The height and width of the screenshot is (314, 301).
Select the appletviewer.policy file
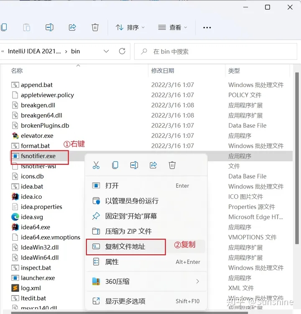click(x=47, y=95)
